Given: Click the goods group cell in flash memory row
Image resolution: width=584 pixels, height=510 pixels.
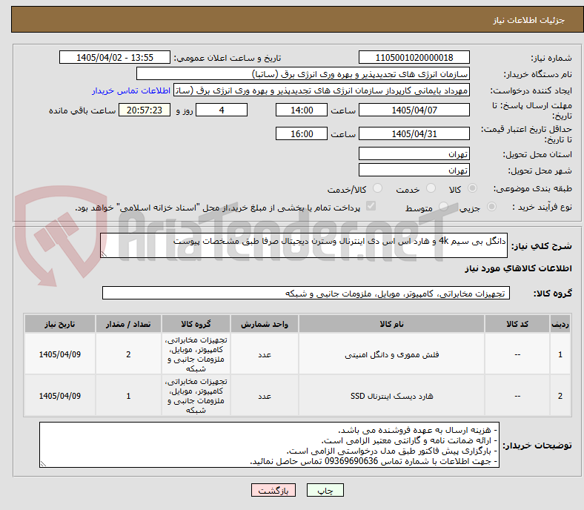Looking at the screenshot, I should pyautogui.click(x=196, y=354).
